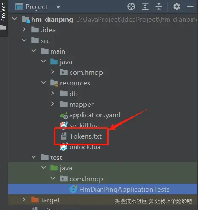Click the Collapse All icon in toolbar

point(159,6)
